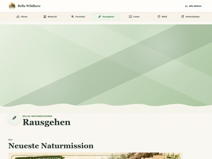Click the Bella Wildherz round logo image
Screen dimensions: 212x159
point(12,6)
